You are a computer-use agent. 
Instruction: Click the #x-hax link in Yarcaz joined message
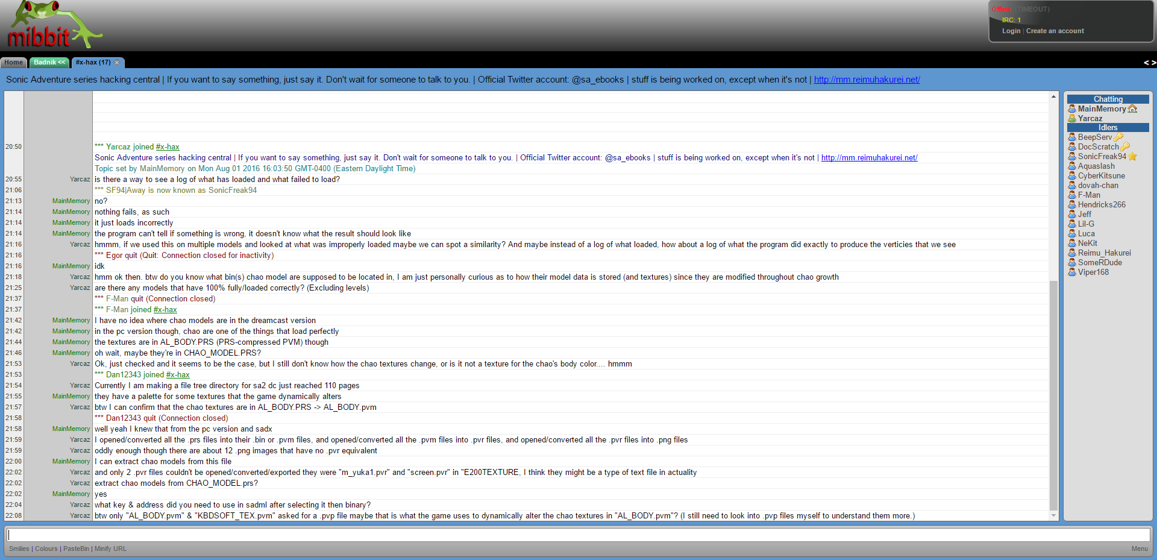point(168,147)
